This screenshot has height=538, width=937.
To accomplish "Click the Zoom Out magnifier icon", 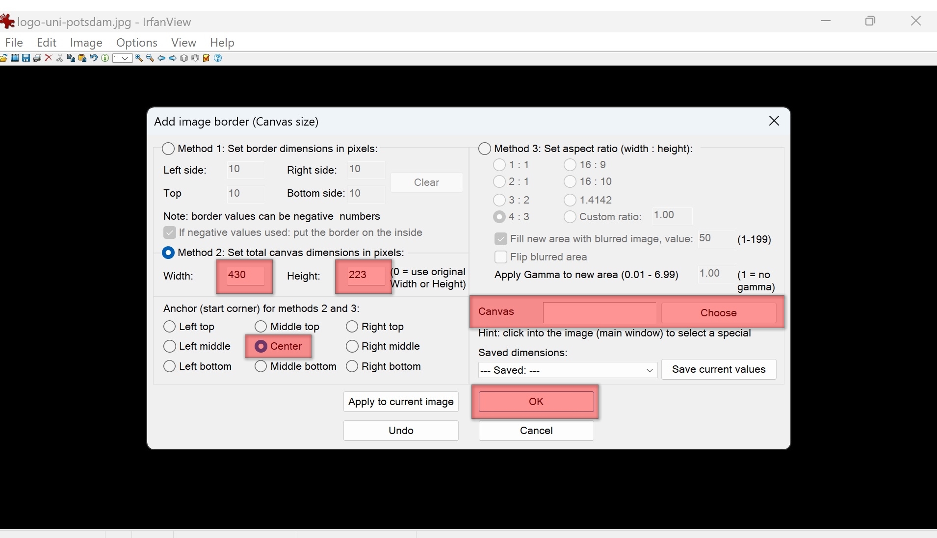I will 150,58.
